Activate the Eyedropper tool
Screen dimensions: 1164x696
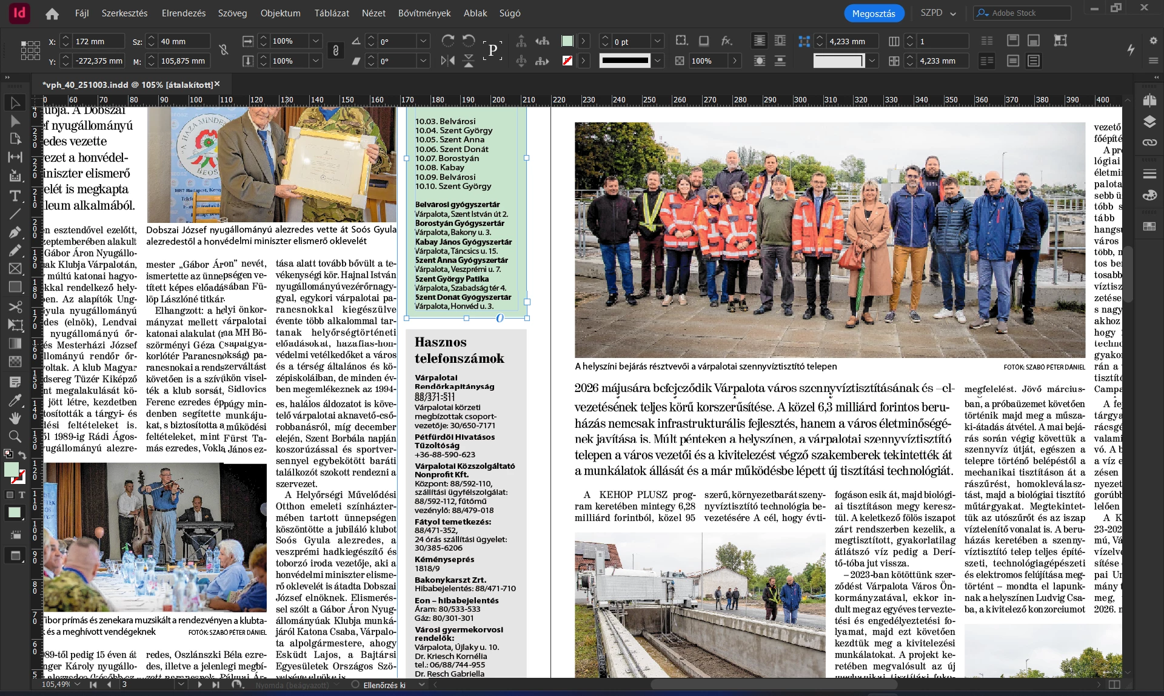click(x=15, y=400)
